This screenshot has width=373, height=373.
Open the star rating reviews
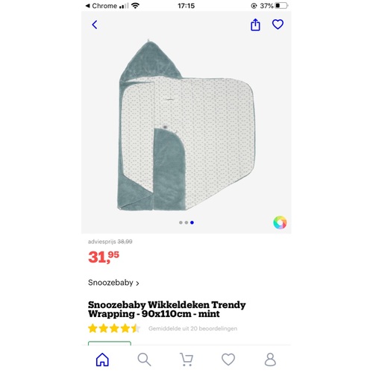pyautogui.click(x=114, y=328)
